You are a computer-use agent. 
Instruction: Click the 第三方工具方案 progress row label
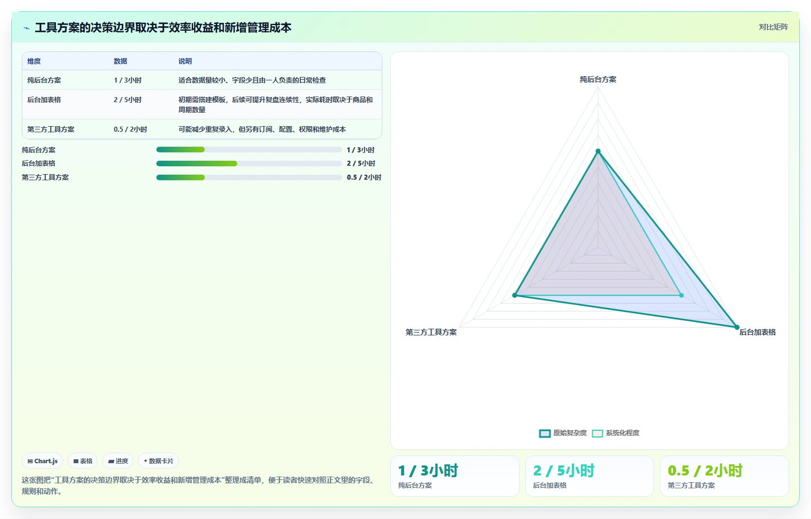[x=45, y=177]
